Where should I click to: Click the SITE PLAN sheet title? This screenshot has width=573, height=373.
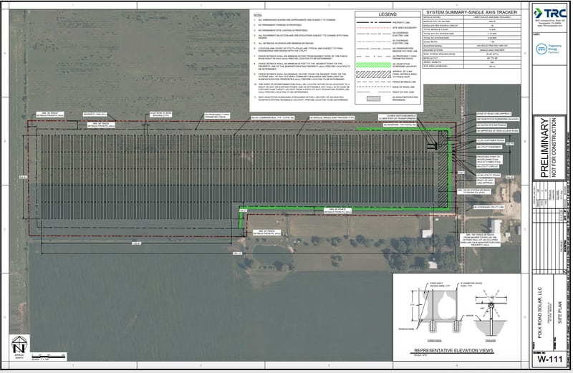(559, 312)
